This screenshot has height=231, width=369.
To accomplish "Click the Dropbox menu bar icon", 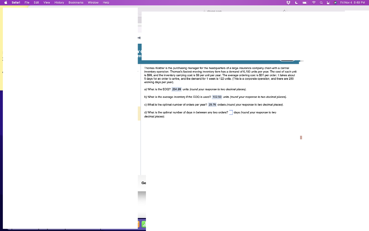I will pos(288,3).
